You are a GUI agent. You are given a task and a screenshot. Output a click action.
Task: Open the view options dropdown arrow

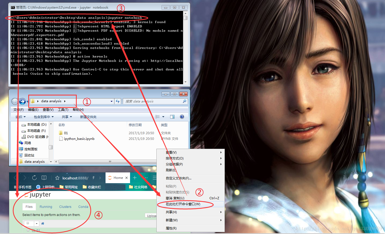(x=163, y=117)
